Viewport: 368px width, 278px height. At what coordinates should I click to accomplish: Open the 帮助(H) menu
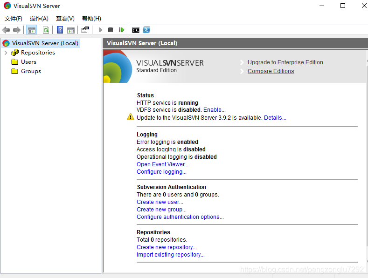pyautogui.click(x=91, y=19)
